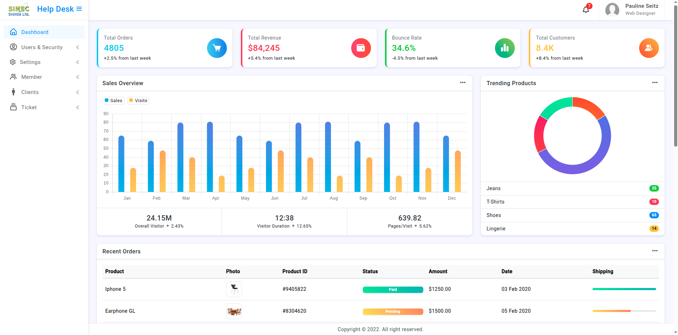Image resolution: width=678 pixels, height=335 pixels.
Task: Open Sales Overview three-dot options
Action: click(x=463, y=83)
